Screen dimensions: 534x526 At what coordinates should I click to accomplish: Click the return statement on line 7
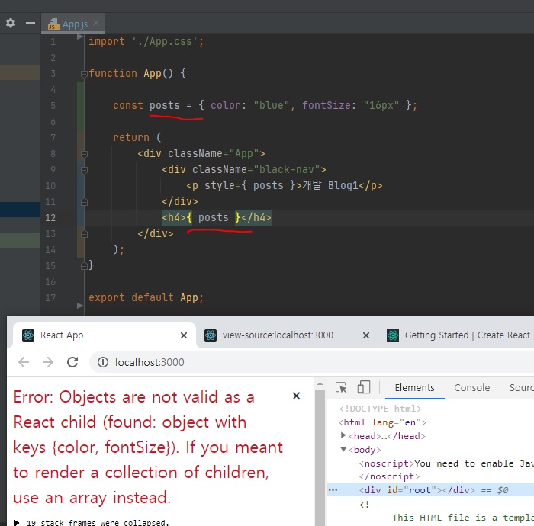click(137, 137)
